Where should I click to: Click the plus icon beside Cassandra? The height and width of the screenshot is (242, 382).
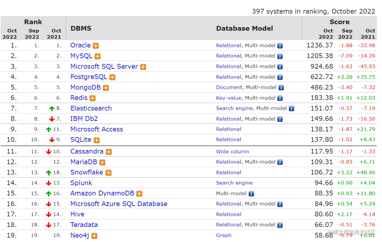coord(109,152)
